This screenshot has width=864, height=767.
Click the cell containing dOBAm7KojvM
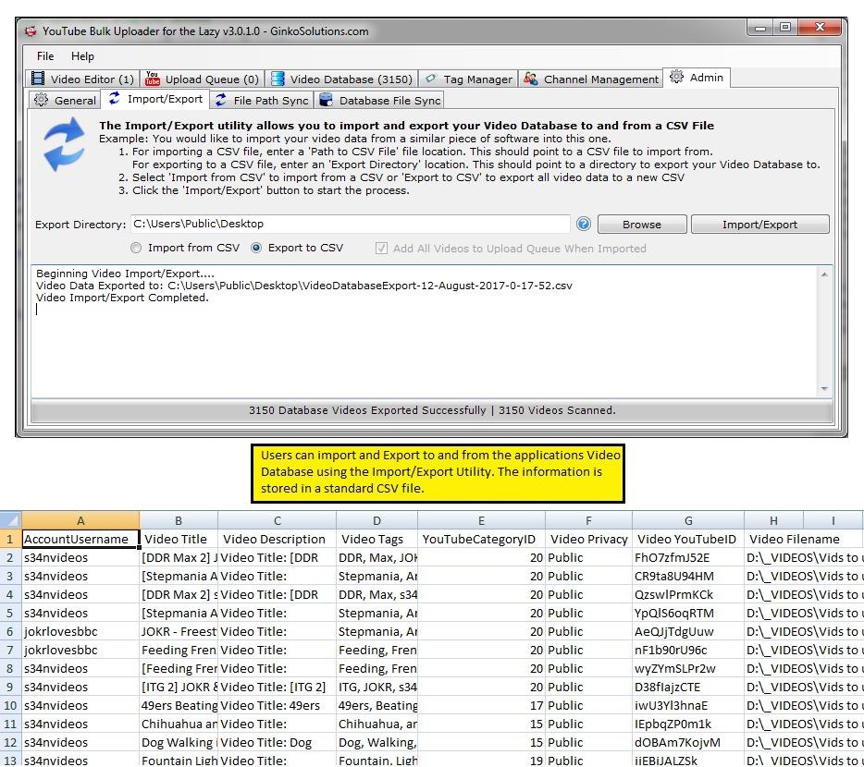(688, 742)
